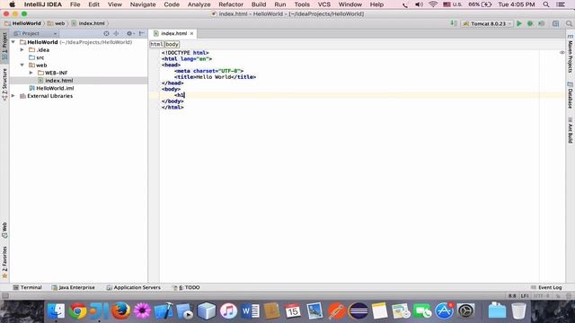Click collapse all icon in Project panel
The height and width of the screenshot is (323, 575).
tap(116, 33)
